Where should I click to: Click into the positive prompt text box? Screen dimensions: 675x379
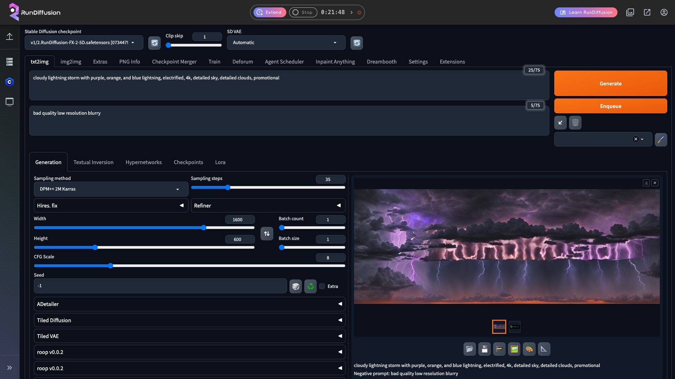289,85
